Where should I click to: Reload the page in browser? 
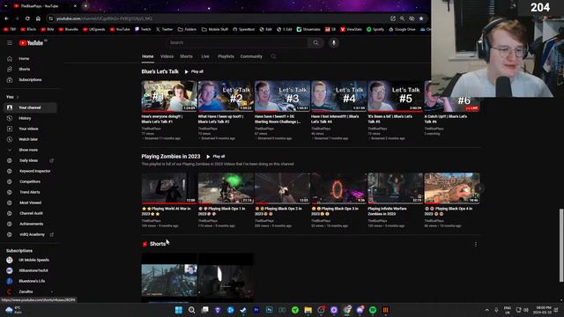[27, 18]
